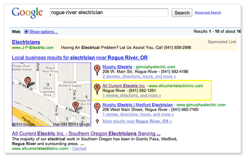This screenshot has height=157, width=245.
Task: Open 1 review, directions, hours, and more
Action: click(138, 114)
